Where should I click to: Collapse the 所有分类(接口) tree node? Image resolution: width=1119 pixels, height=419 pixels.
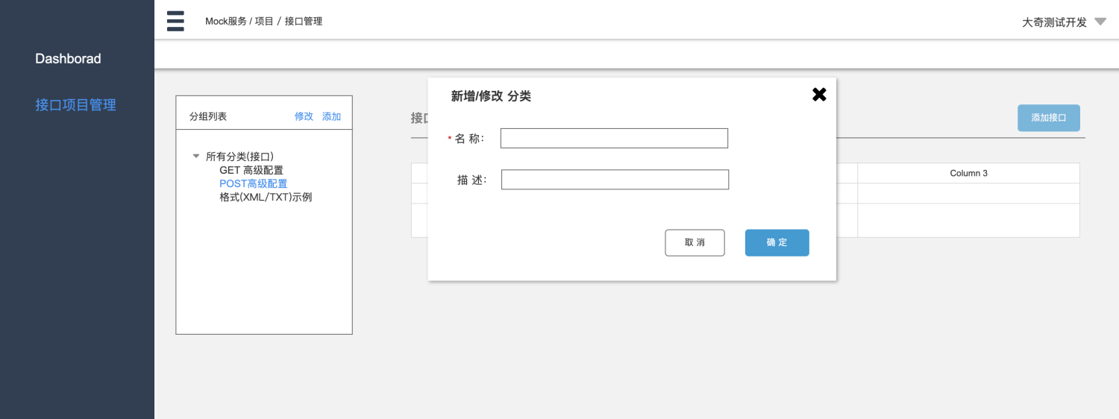pos(196,156)
